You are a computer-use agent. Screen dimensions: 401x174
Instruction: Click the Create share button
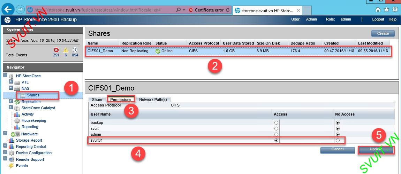pyautogui.click(x=383, y=33)
